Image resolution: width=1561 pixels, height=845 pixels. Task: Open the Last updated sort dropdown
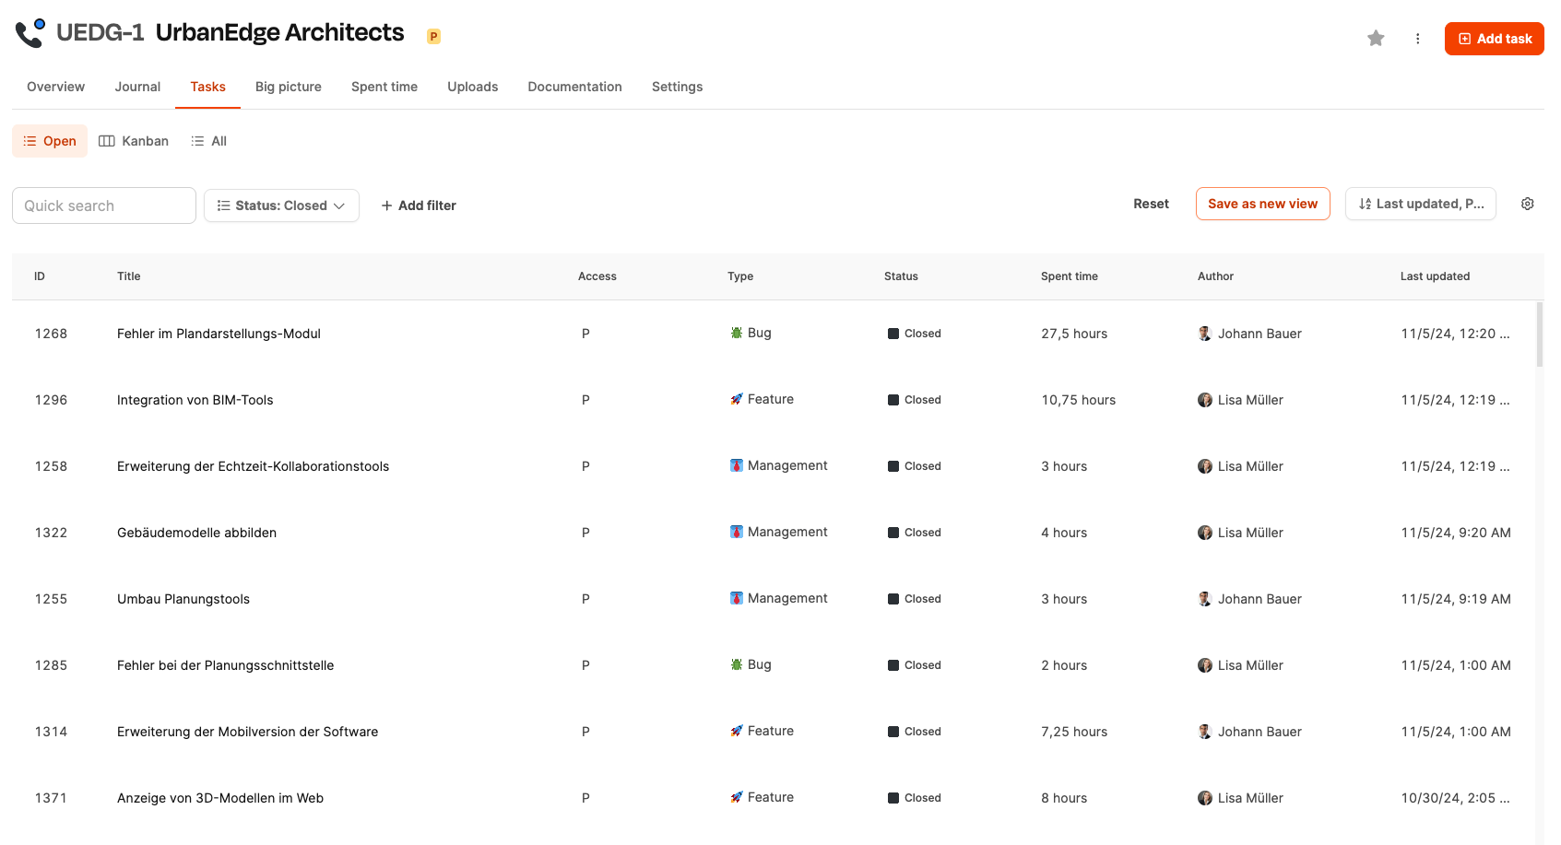coord(1420,204)
